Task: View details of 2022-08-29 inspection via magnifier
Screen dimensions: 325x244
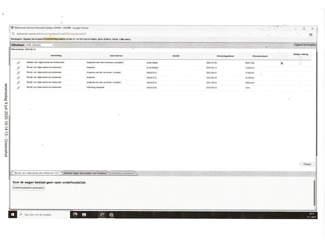Action: click(19, 77)
